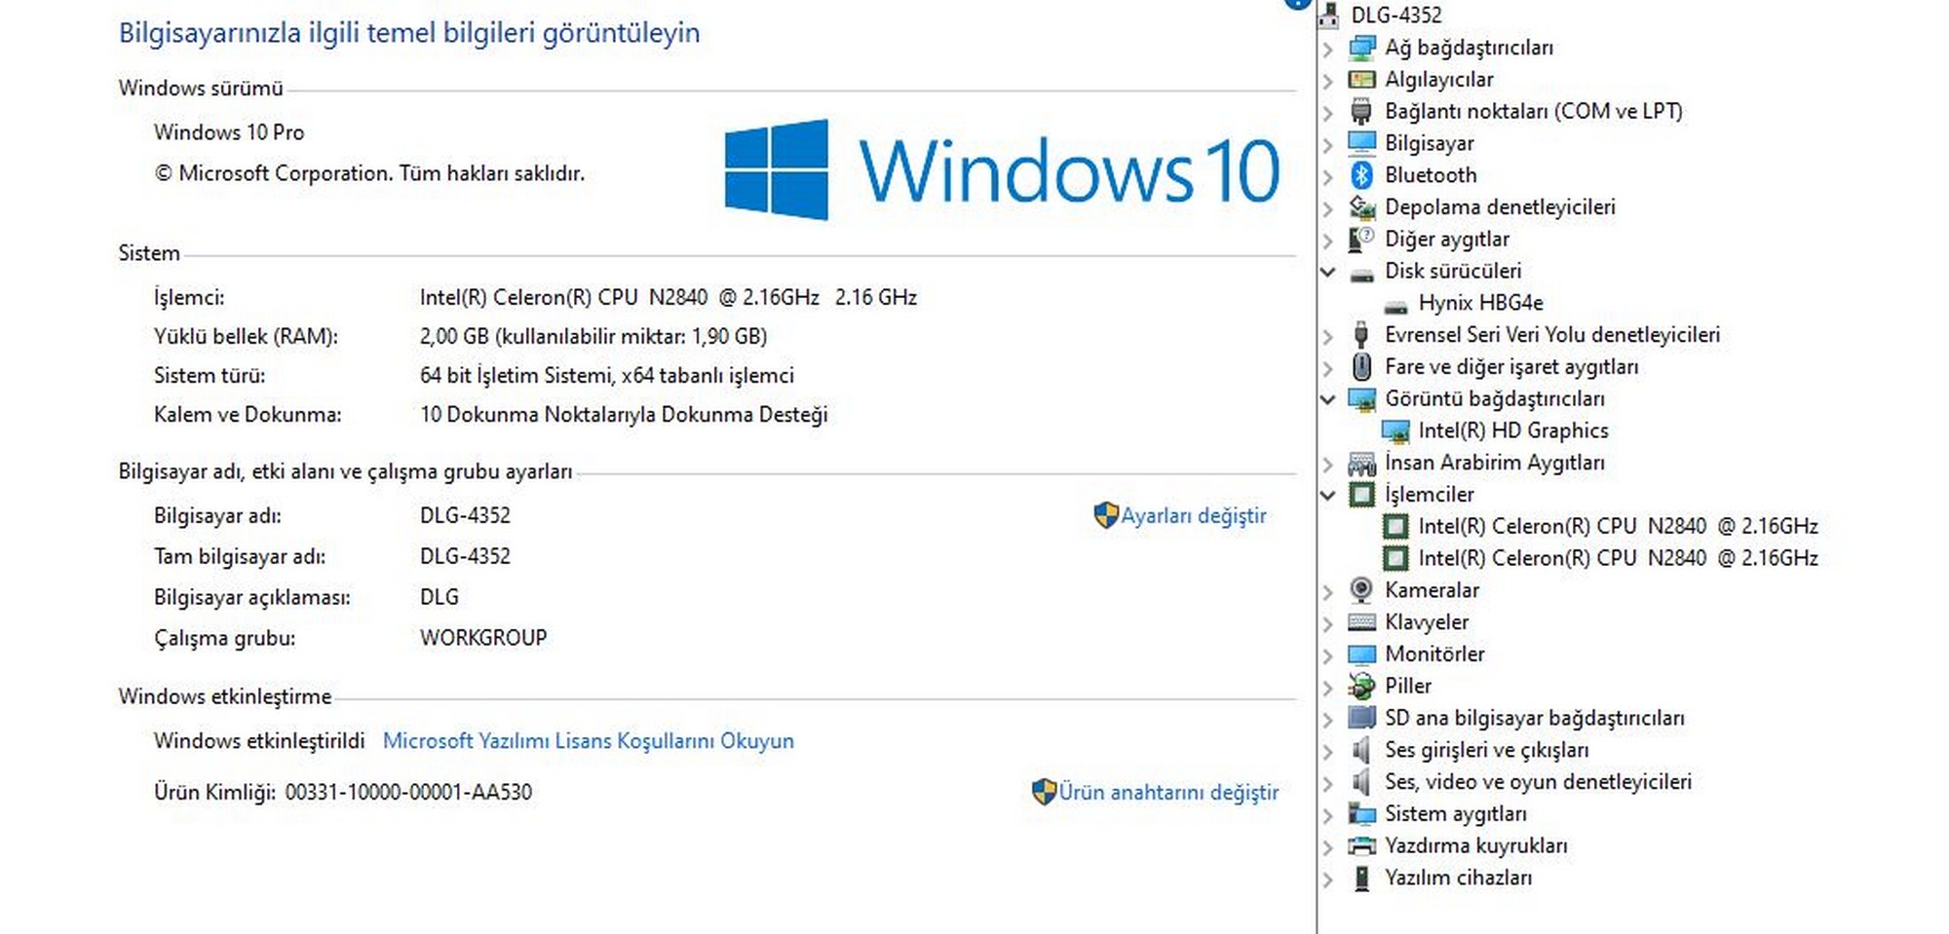Click the Yazdırma kuyrukları printer icon
This screenshot has width=1949, height=934.
click(1361, 845)
